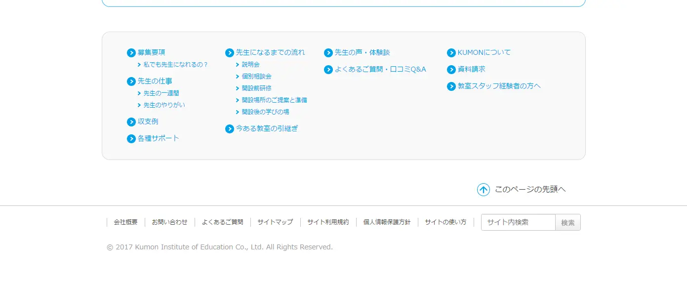Open よくあるご質問 in footer menu

(223, 222)
